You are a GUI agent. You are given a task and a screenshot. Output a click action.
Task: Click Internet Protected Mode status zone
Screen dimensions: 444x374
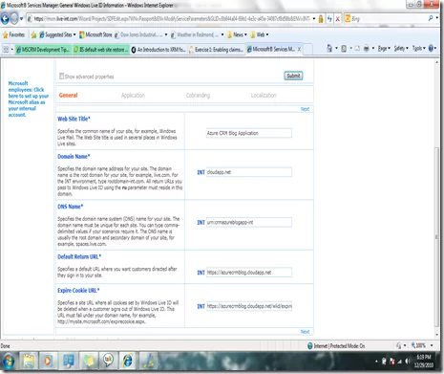[336, 346]
